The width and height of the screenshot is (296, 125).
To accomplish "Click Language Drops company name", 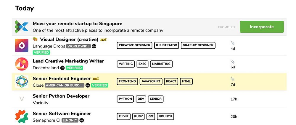I will 49,46.
